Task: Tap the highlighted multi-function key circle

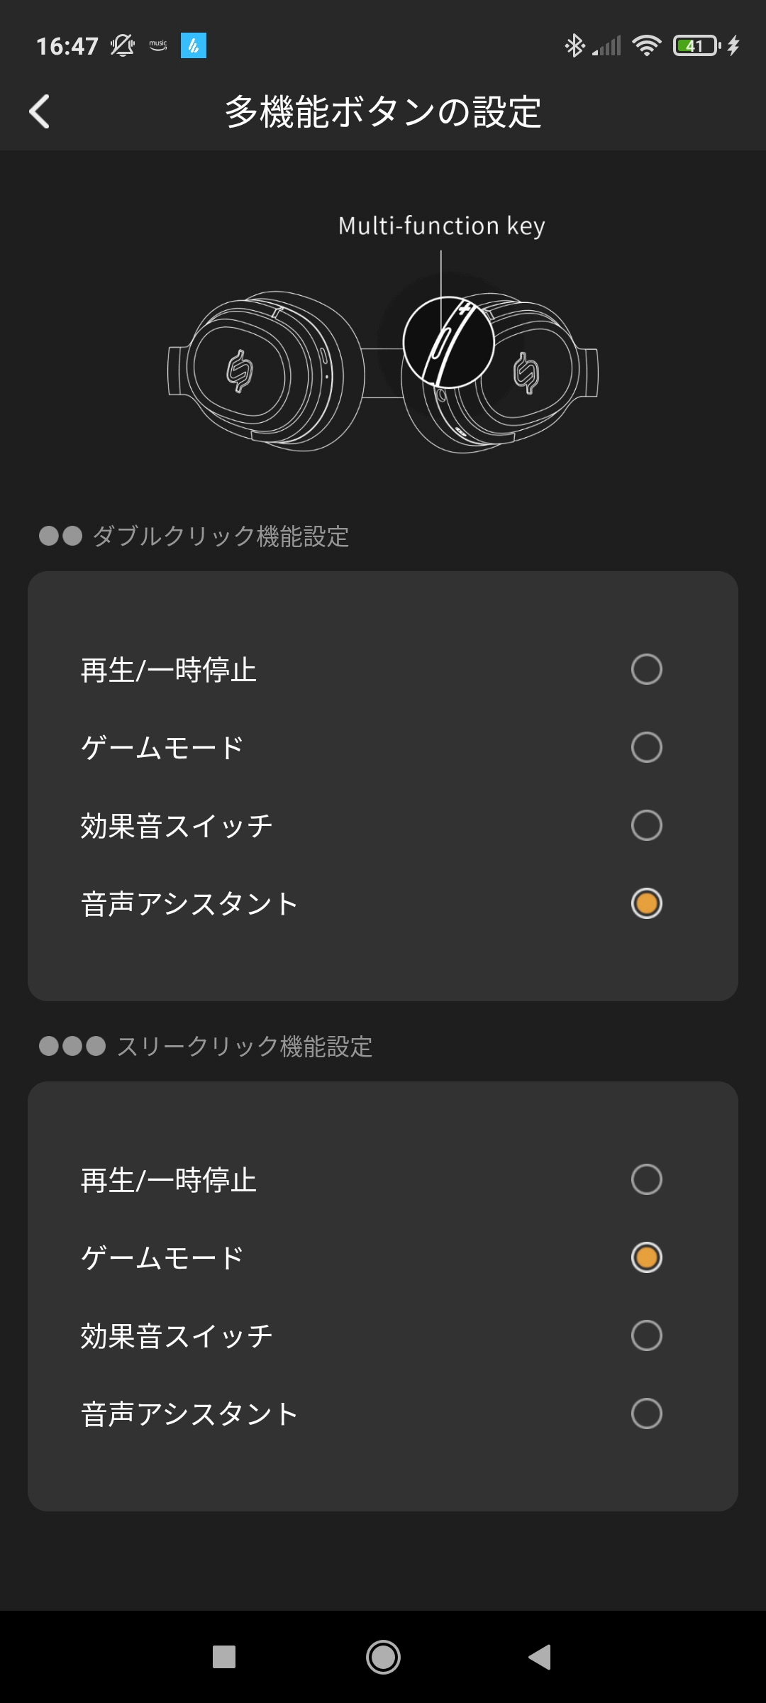Action: coord(448,342)
